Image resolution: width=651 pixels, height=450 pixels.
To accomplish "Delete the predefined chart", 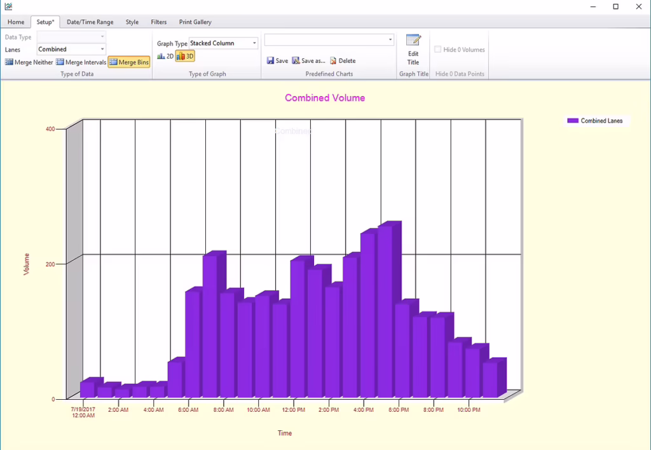I will pyautogui.click(x=343, y=60).
